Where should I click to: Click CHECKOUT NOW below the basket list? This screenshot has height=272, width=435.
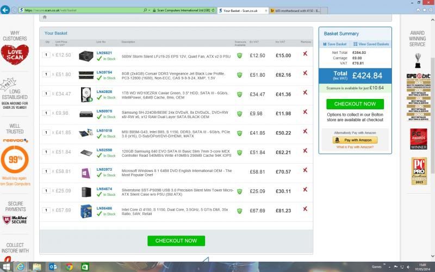pos(176,241)
